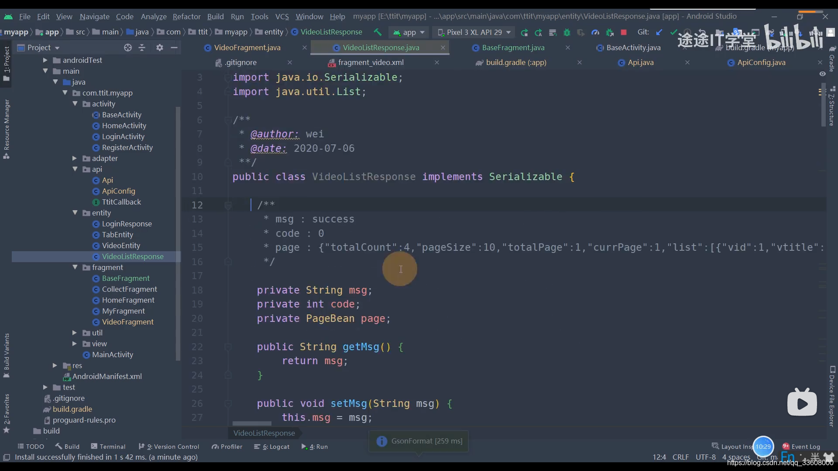Click the Git Commit checkmark icon
This screenshot has height=471, width=838.
point(673,32)
